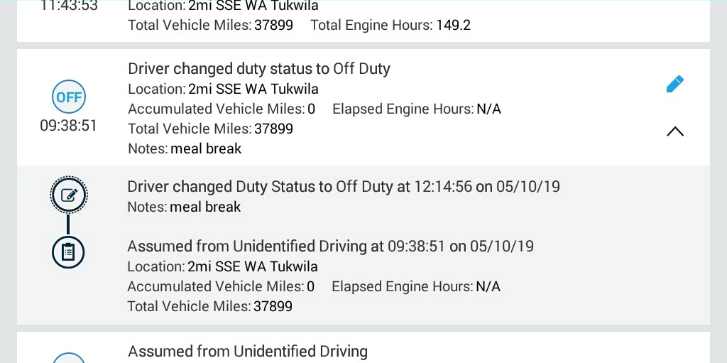The width and height of the screenshot is (727, 363).
Task: Click the timeline connector between history icons
Action: (68, 224)
